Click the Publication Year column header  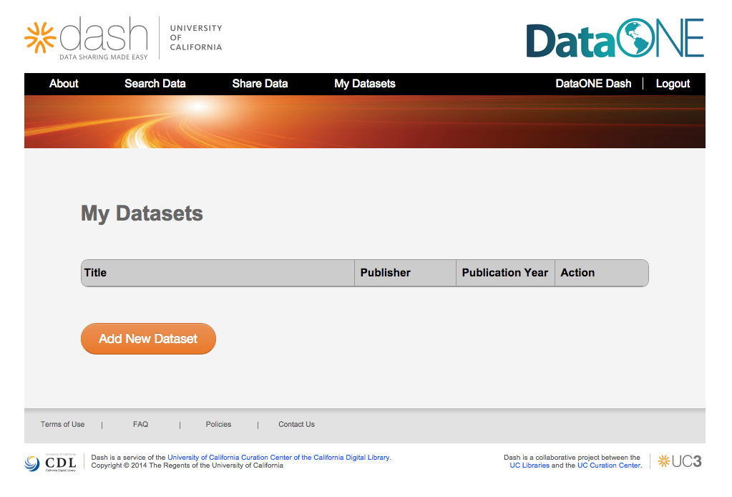point(505,273)
